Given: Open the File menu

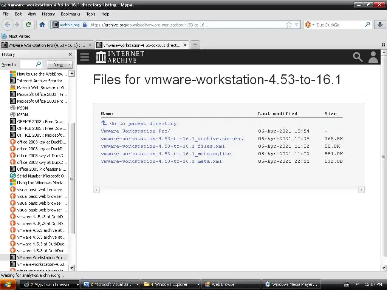Looking at the screenshot, I should tap(6, 14).
